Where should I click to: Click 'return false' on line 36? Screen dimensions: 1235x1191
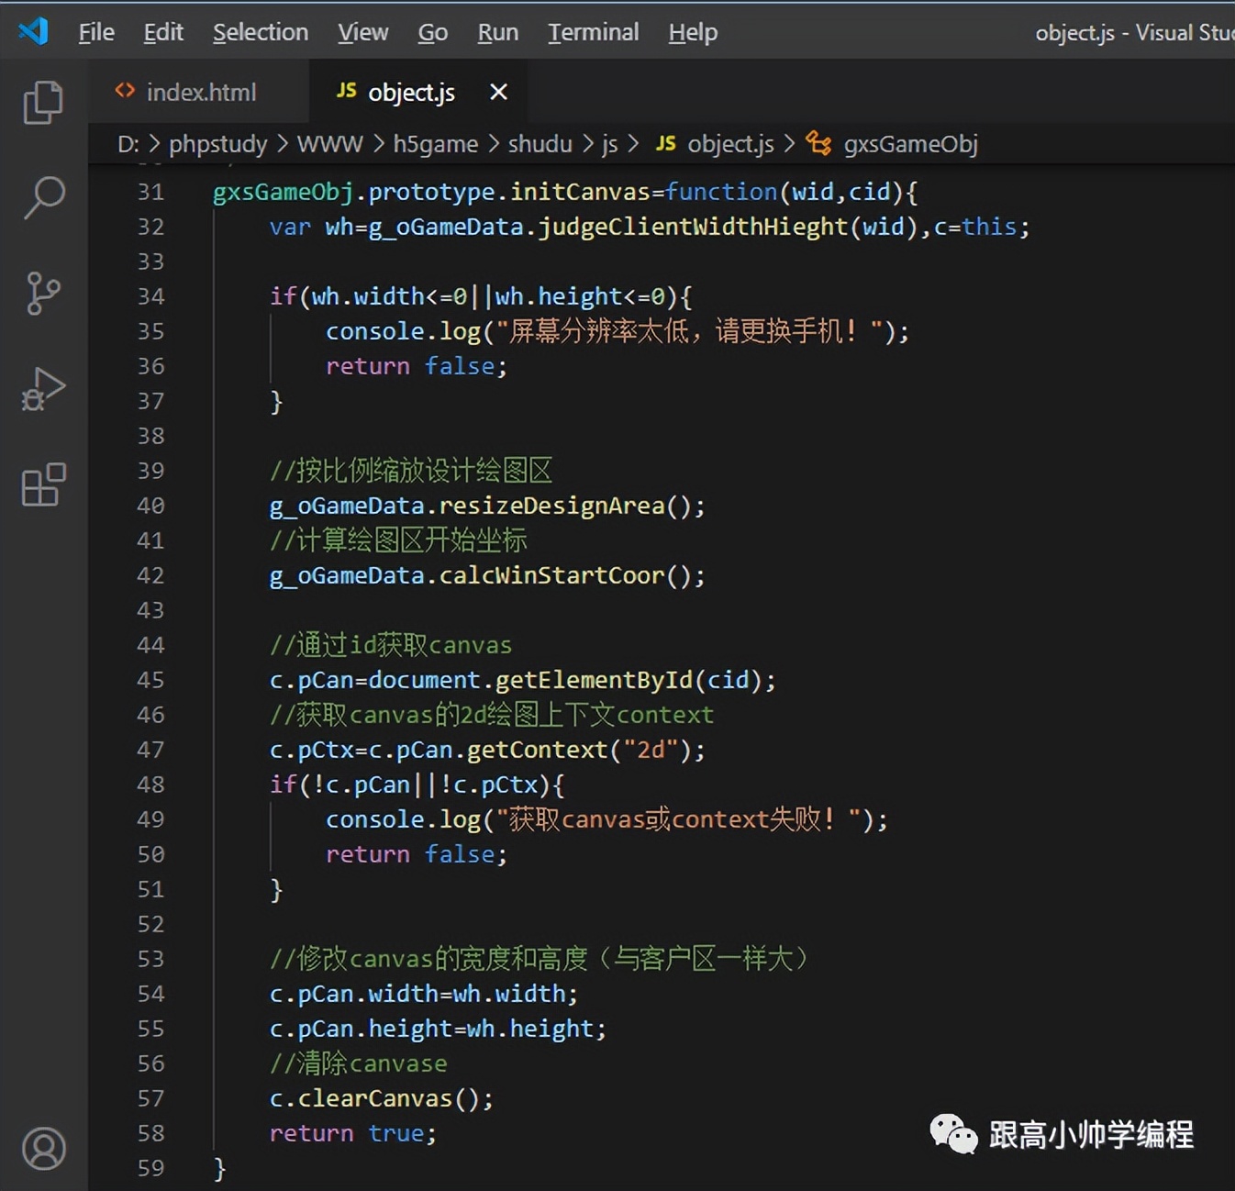tap(411, 366)
